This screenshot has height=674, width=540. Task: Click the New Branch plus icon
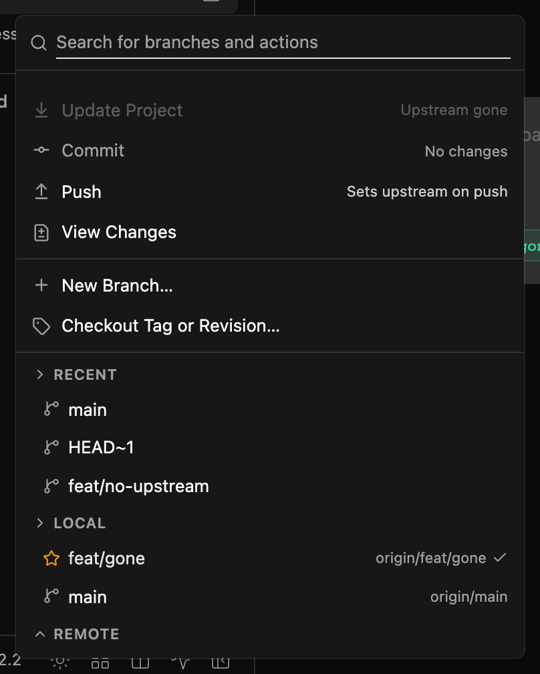coord(41,285)
